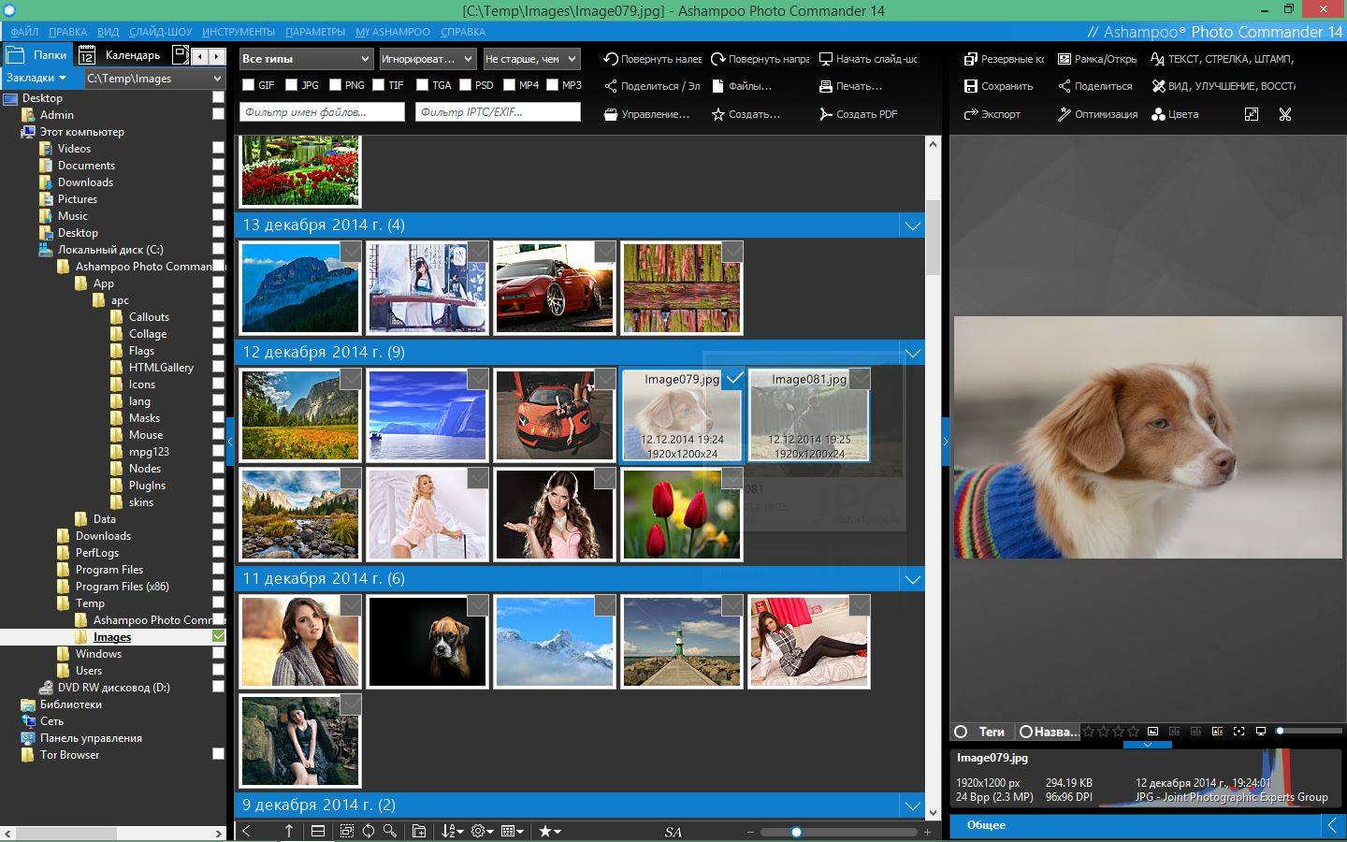Open the sort order dropdown in bottom toolbar
Screen dimensions: 1347x842
click(x=453, y=831)
